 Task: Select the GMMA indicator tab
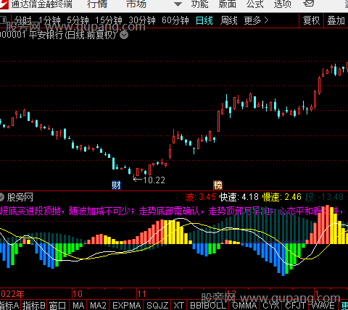[x=244, y=306]
